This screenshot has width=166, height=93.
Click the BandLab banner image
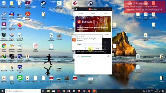click(93, 24)
